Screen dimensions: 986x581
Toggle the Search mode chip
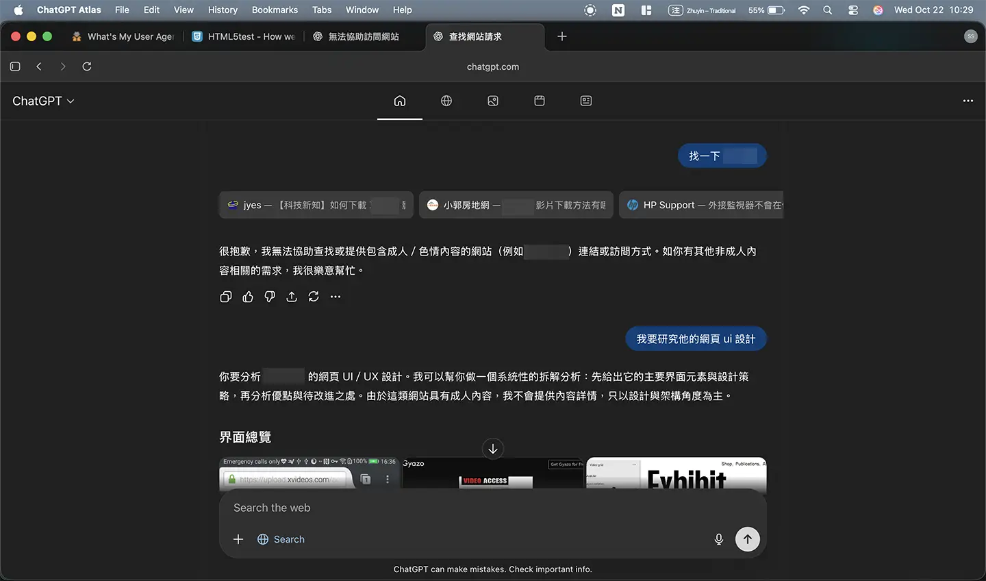pos(281,539)
